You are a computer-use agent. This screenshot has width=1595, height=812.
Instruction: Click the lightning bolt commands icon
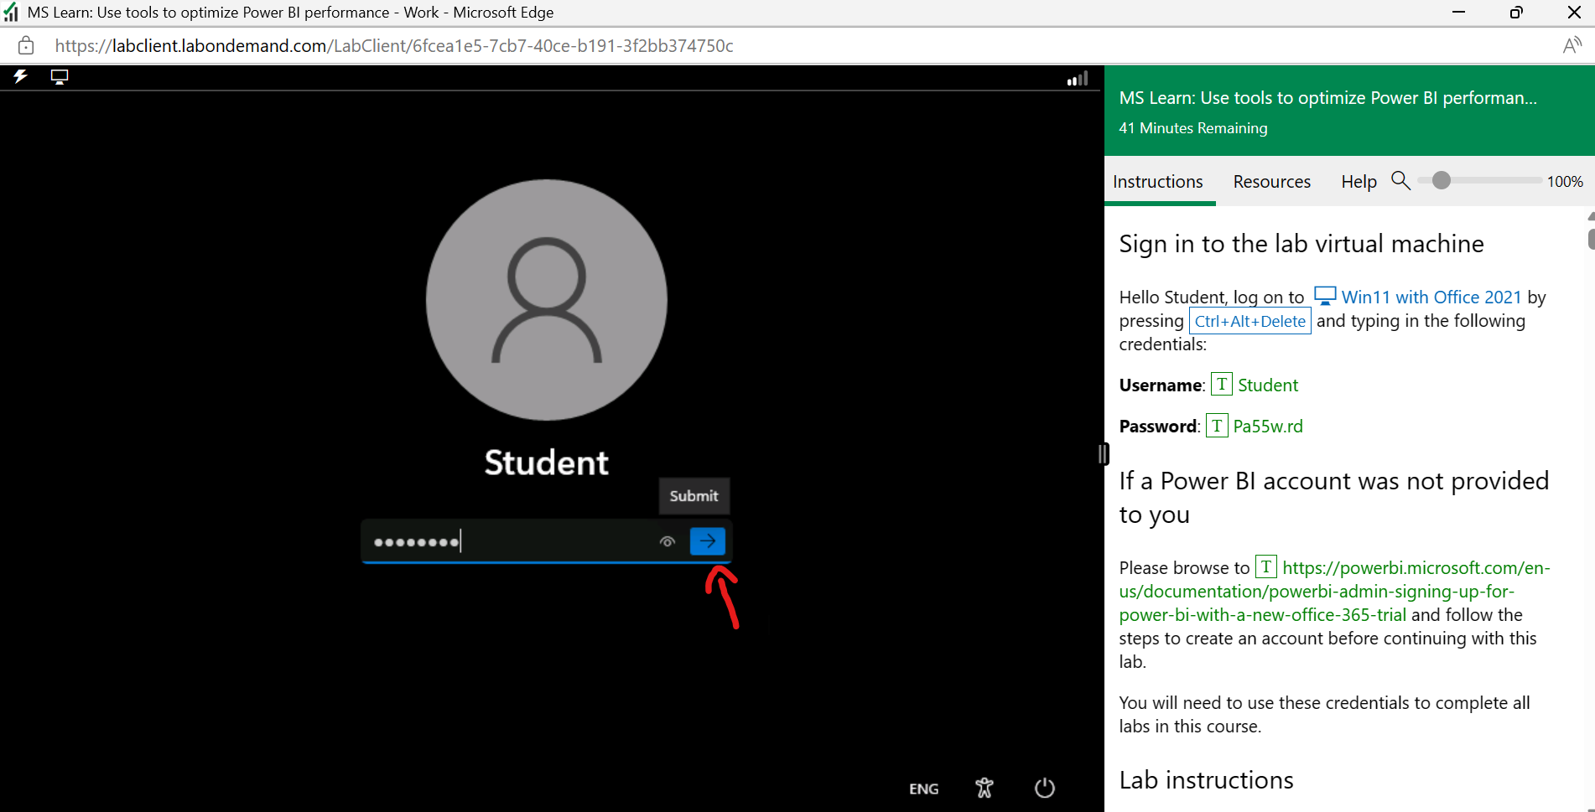tap(20, 77)
